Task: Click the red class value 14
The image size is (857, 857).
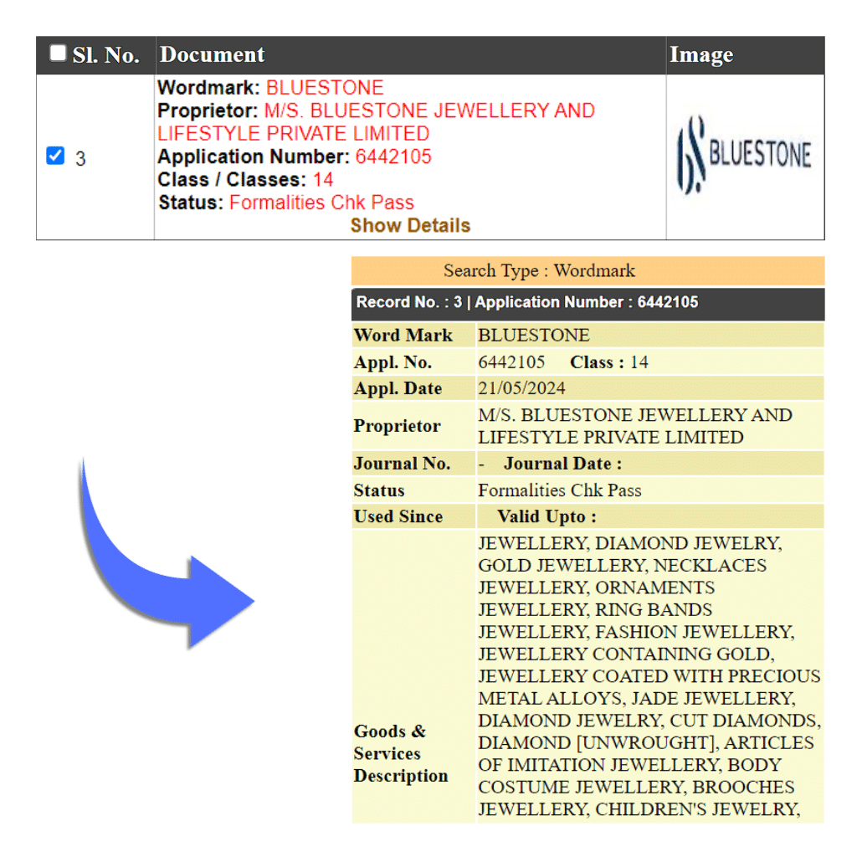Action: [x=323, y=180]
